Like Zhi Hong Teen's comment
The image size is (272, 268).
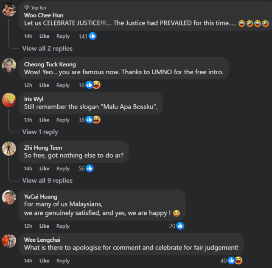click(x=44, y=168)
